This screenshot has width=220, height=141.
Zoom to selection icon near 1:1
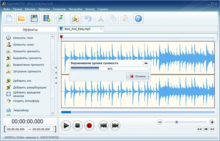pos(206,129)
